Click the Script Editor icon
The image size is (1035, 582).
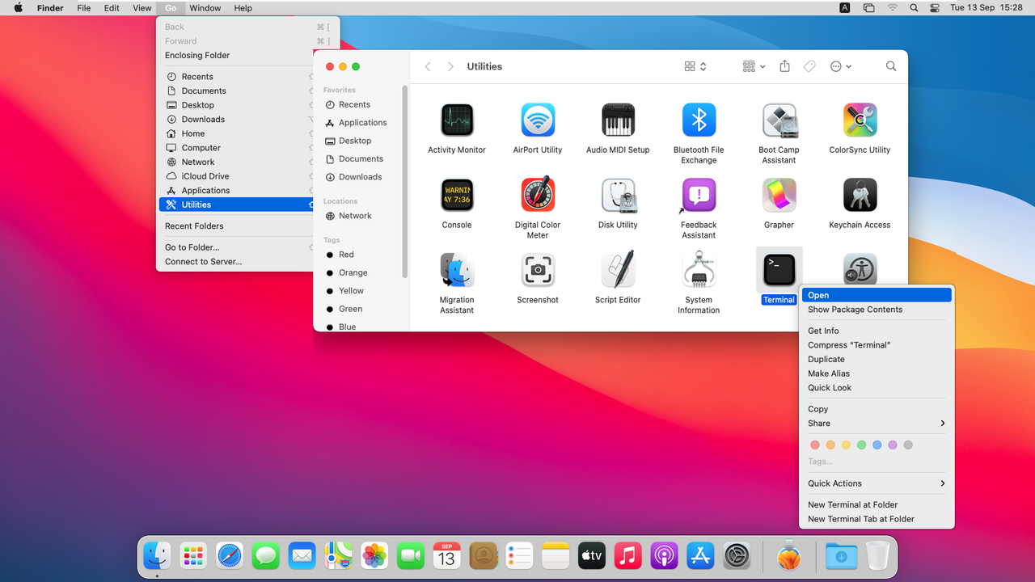tap(618, 270)
